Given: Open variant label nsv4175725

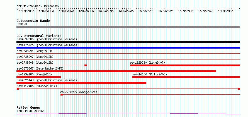Looking at the screenshot, I should 48,45.
